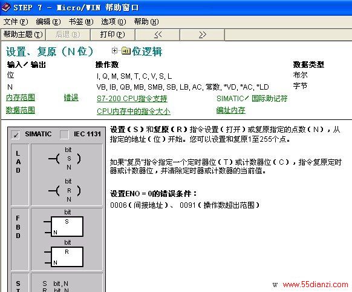Open the 选项(O) menu
This screenshot has width=352, height=292.
(x=113, y=22)
